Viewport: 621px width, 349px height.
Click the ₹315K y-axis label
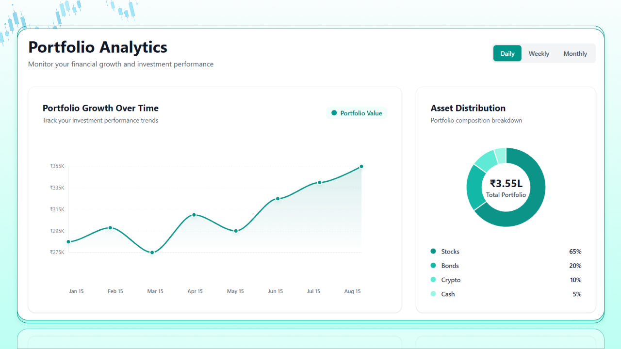[x=57, y=209]
